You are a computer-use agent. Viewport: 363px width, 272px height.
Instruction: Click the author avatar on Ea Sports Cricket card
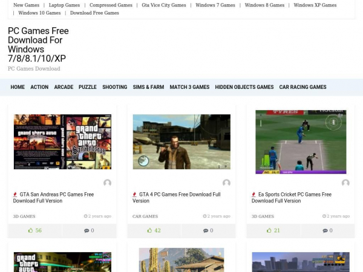345,183
